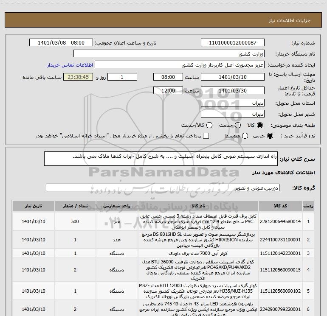Screen dimensions: 327x316
Task: Click quantity 500 in row 1
Action: tap(75, 221)
